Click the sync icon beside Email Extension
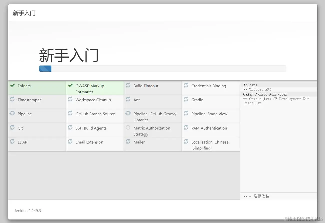 pos(70,141)
